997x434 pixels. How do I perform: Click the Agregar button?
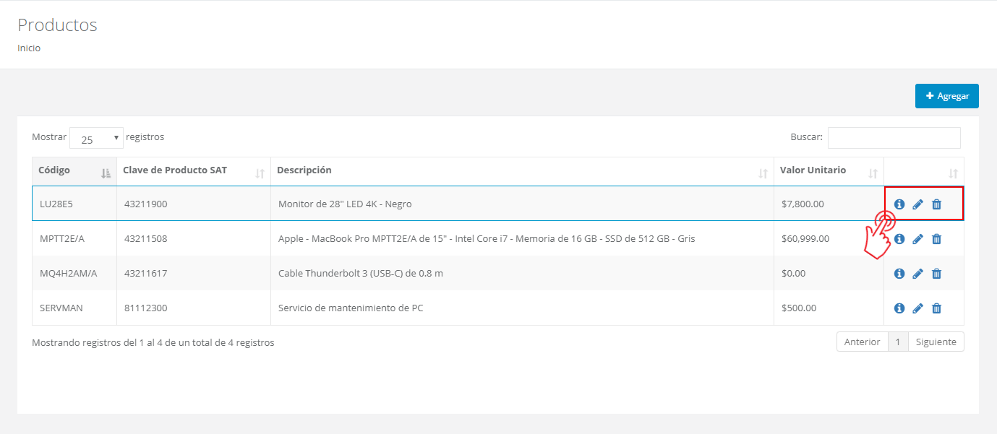click(947, 96)
